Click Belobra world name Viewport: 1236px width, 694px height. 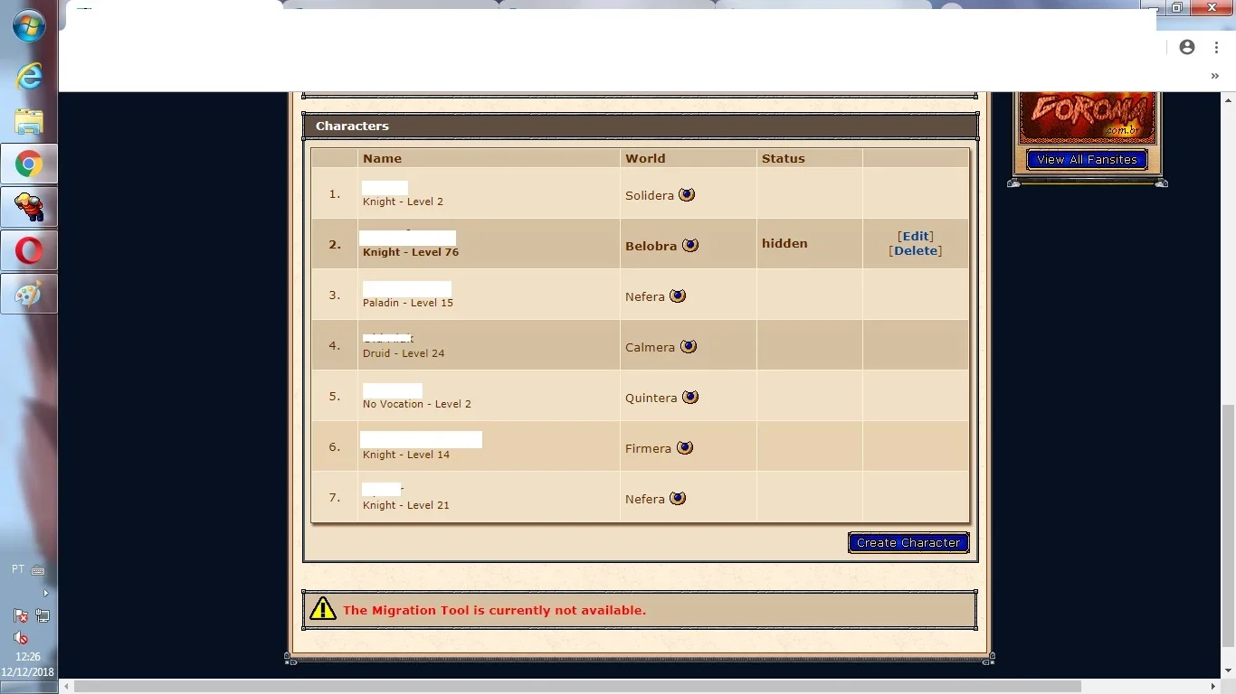click(651, 246)
